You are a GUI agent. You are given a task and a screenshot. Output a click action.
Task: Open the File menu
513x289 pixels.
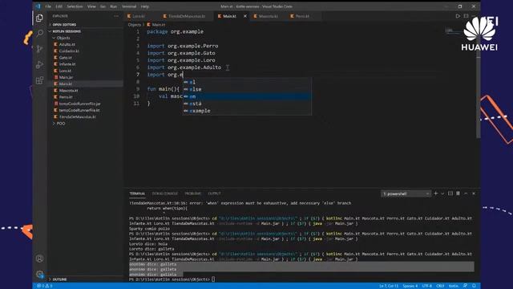pos(48,6)
